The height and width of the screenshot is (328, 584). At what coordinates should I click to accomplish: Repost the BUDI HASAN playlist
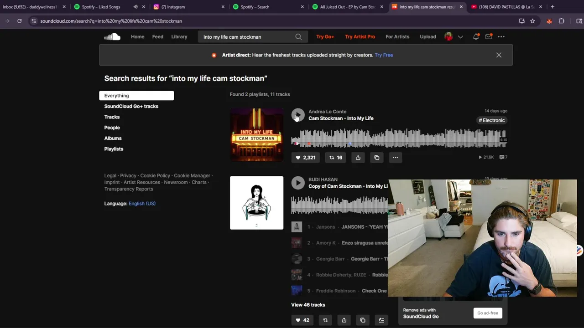click(x=325, y=320)
